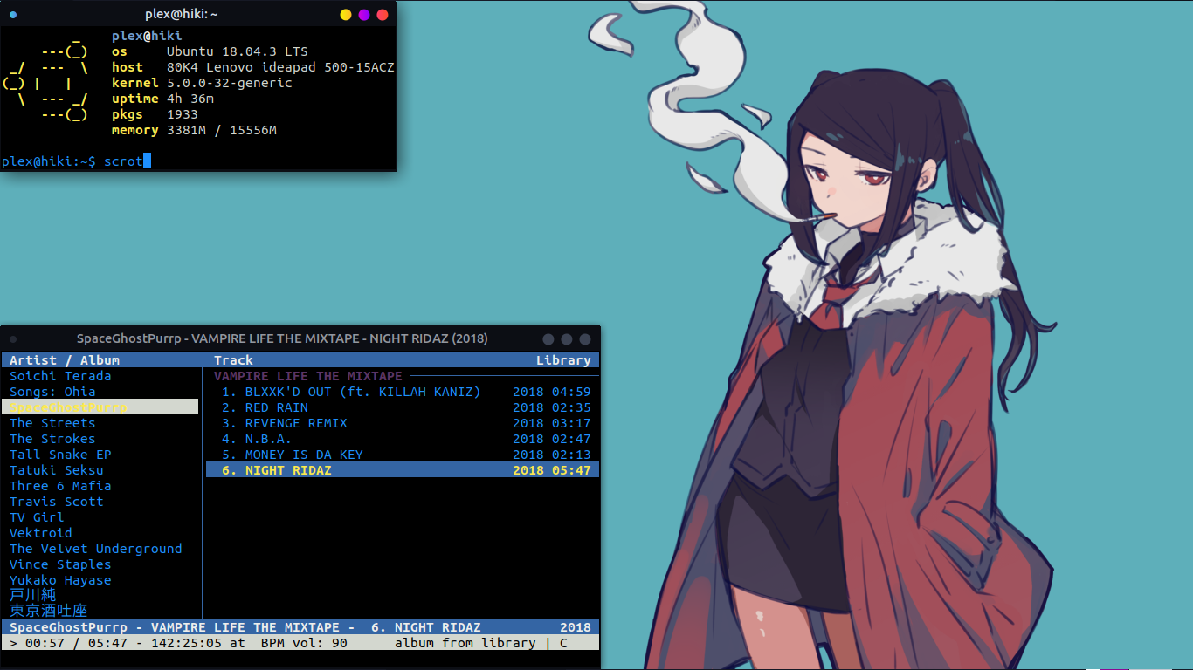Select the playing NIGHT RIDAZ track
Viewport: 1193px width, 670px height.
click(288, 470)
